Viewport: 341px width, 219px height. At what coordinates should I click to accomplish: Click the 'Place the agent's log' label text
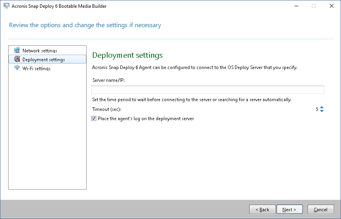point(146,119)
